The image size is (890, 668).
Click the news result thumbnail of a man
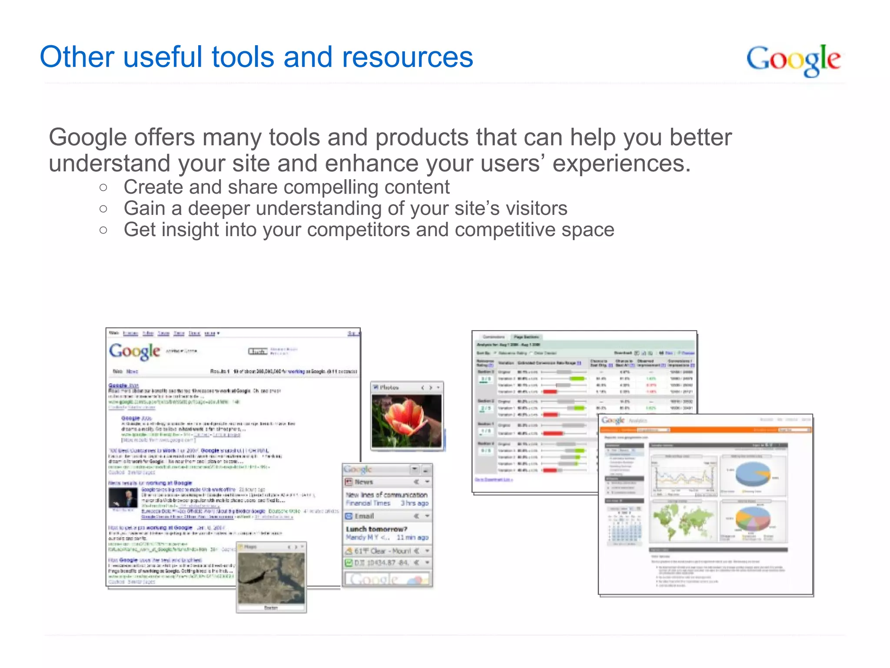point(123,498)
